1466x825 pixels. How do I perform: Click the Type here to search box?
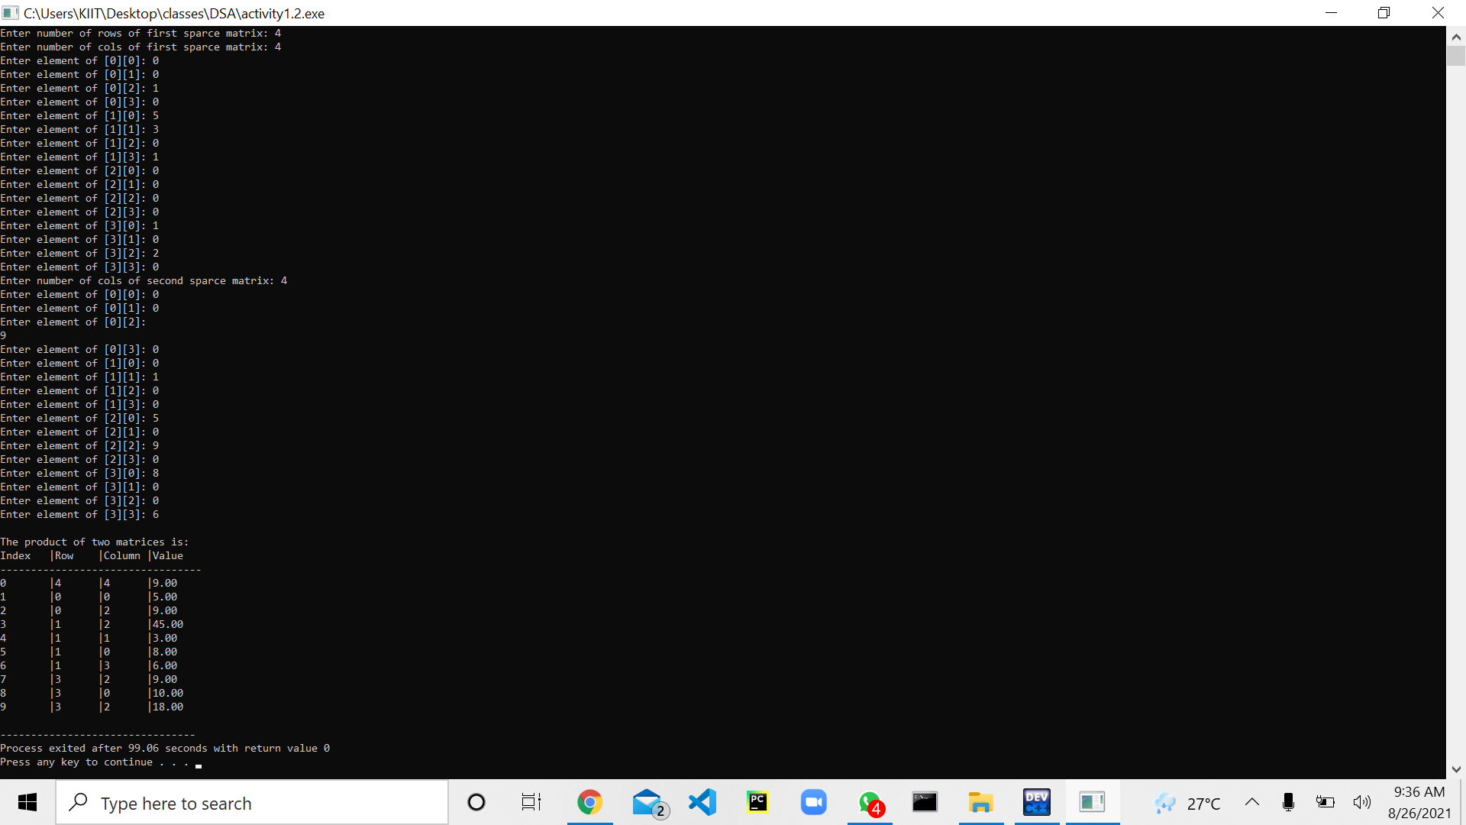[252, 803]
